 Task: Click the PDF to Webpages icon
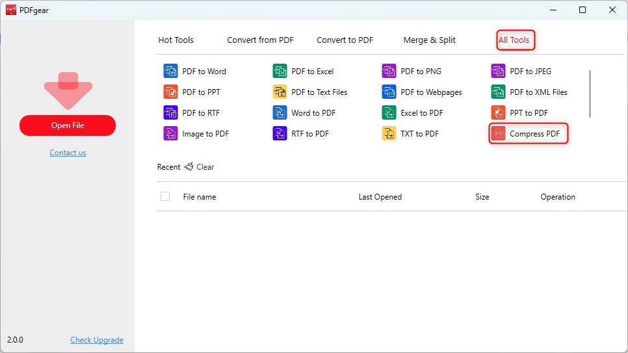[389, 92]
